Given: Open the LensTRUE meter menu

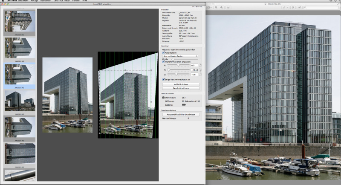Looking at the screenshot, I should pos(62,1).
